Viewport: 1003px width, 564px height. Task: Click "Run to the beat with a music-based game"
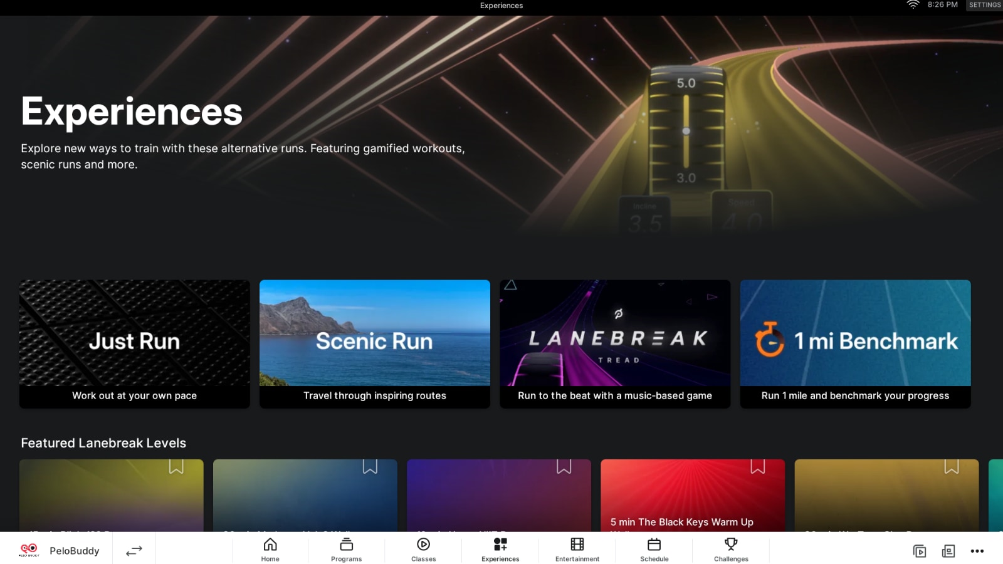tap(615, 395)
